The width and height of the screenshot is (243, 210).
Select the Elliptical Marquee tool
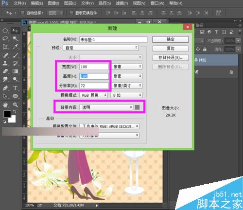[5, 31]
